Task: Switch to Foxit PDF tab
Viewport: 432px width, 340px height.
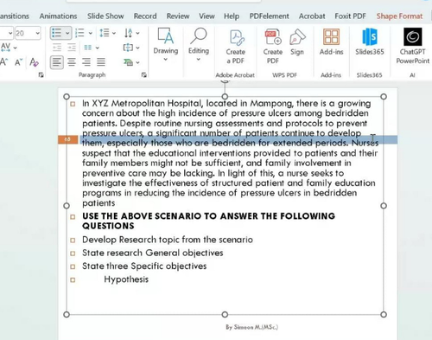Action: [x=350, y=16]
